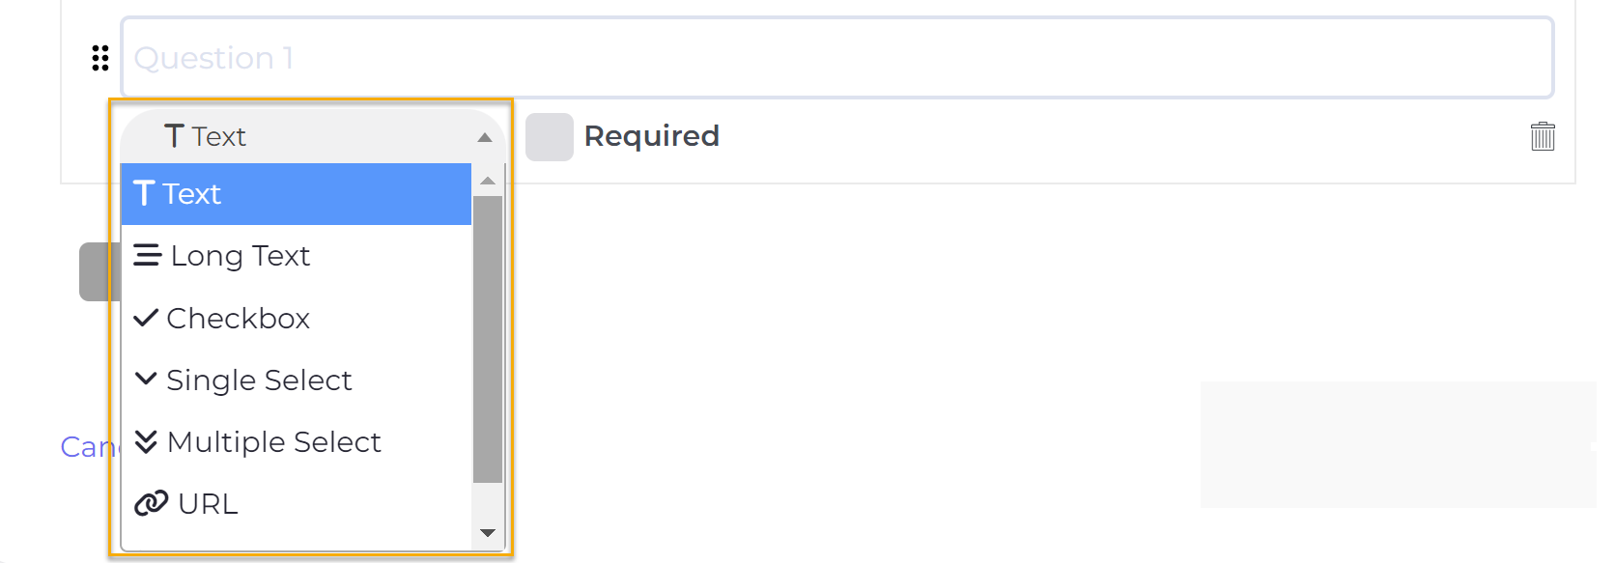Focus the Question 1 input field
The height and width of the screenshot is (563, 1615).
(836, 58)
